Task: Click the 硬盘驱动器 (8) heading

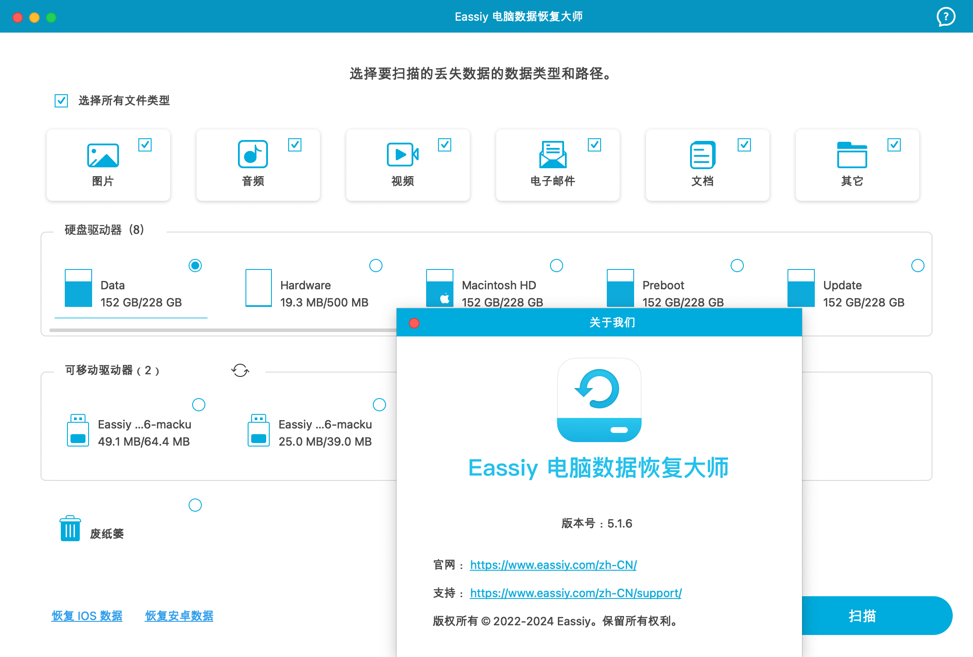Action: pos(104,230)
